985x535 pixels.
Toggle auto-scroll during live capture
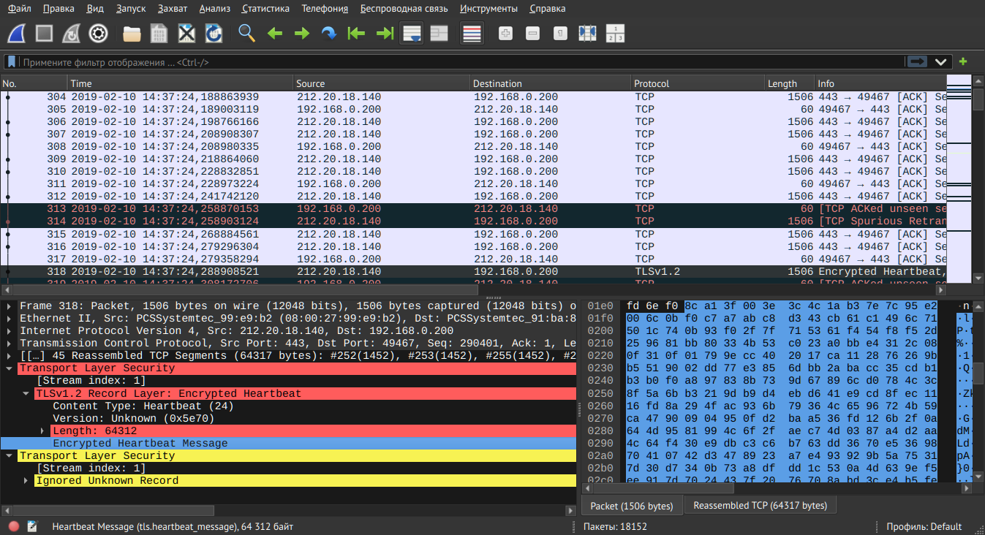[411, 34]
